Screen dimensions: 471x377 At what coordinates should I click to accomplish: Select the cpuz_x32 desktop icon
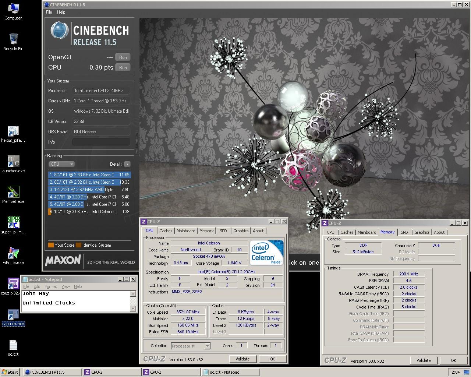point(13,287)
